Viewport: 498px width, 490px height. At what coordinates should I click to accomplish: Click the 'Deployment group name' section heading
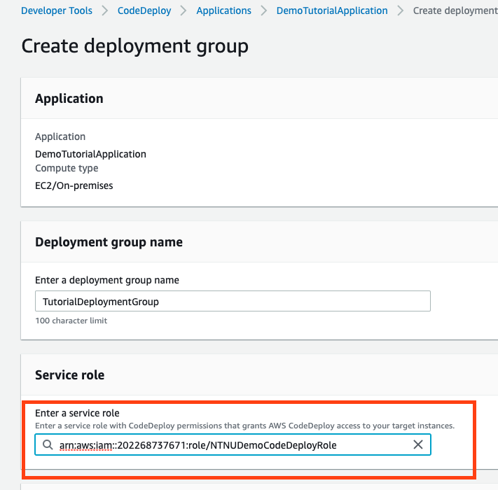(x=109, y=242)
